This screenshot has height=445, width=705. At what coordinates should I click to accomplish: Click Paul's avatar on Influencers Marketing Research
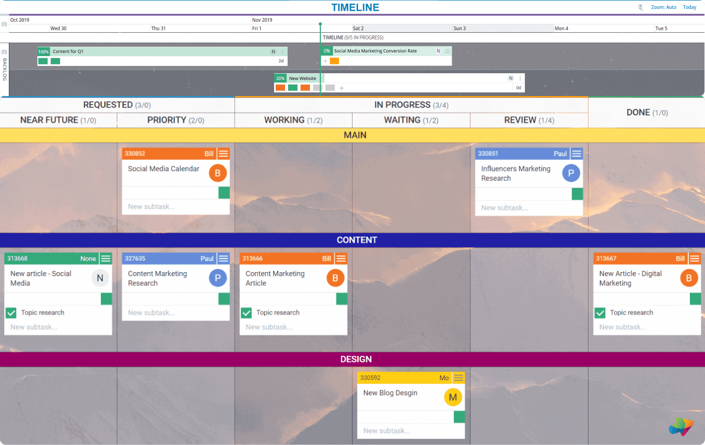(x=571, y=173)
